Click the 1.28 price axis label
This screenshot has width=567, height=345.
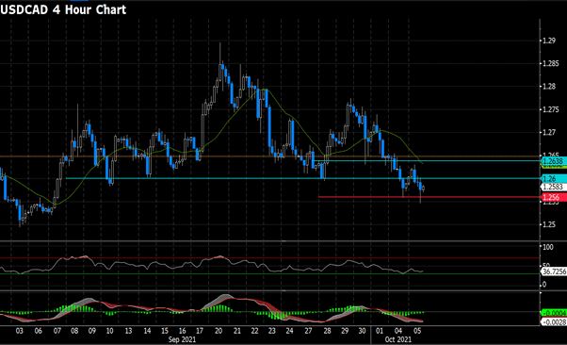549,87
